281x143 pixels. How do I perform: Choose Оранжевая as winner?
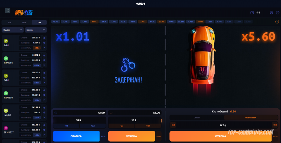[251, 117]
